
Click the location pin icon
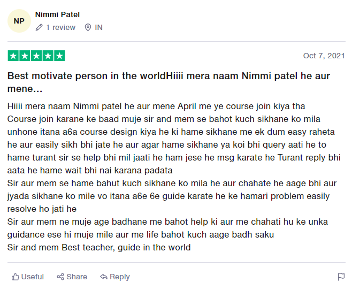88,27
